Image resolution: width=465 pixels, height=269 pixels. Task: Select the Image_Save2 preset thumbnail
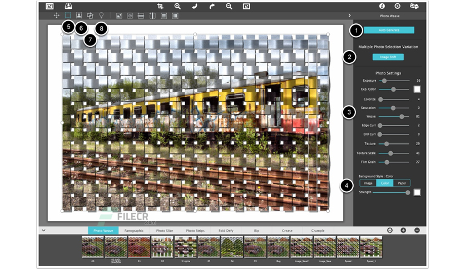pos(301,246)
